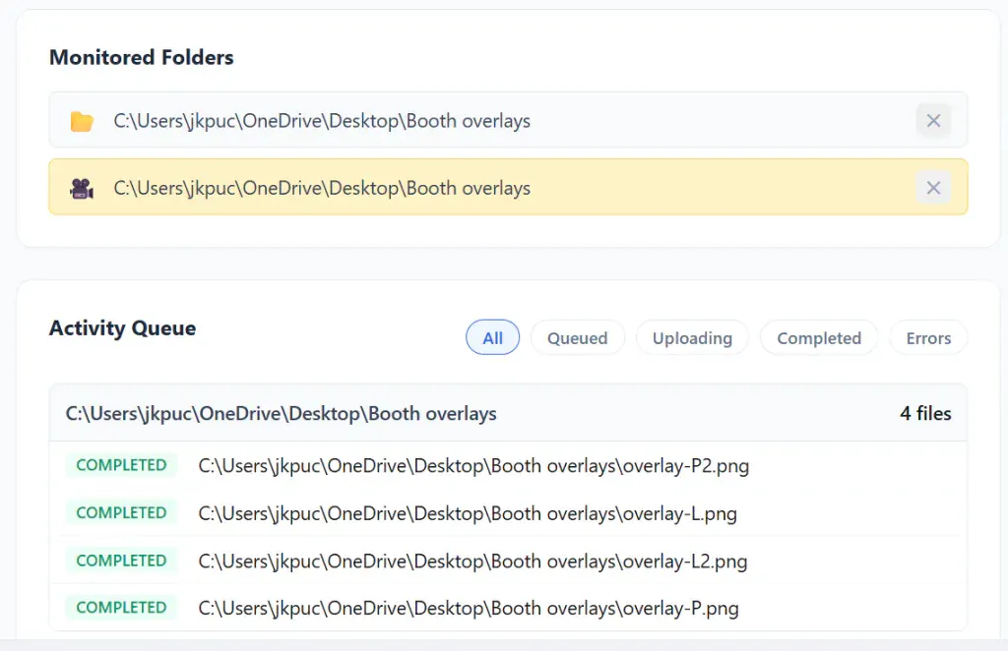
Task: Click the Activity Queue heading
Action: (123, 328)
